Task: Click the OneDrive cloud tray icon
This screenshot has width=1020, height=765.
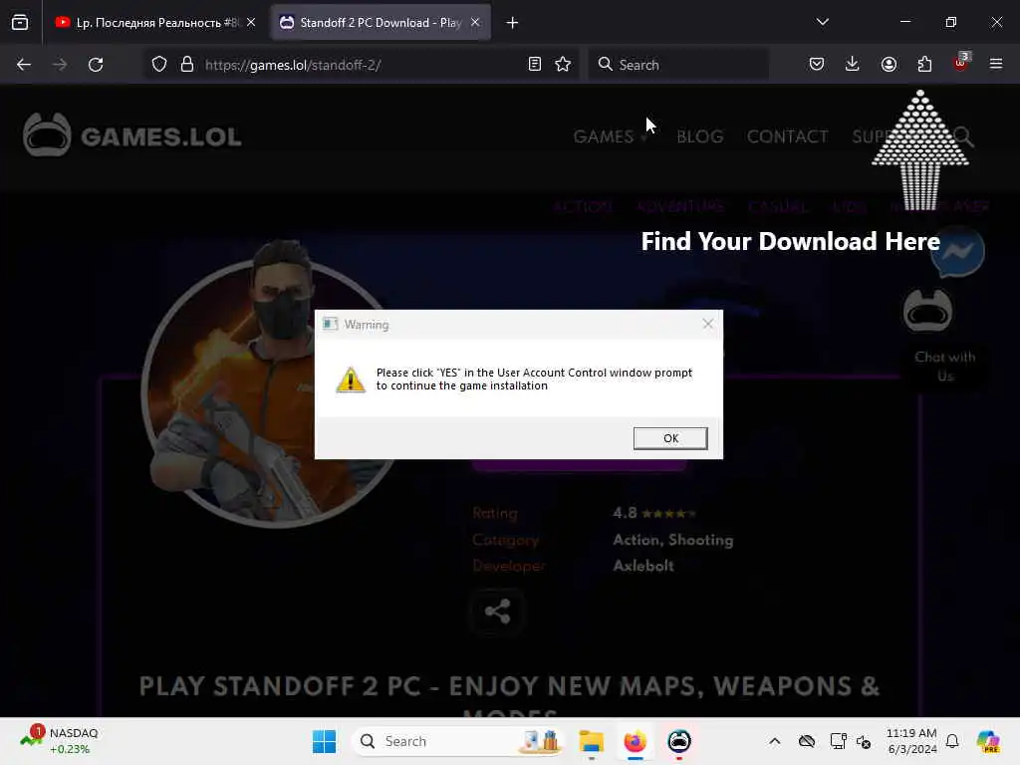Action: point(807,741)
